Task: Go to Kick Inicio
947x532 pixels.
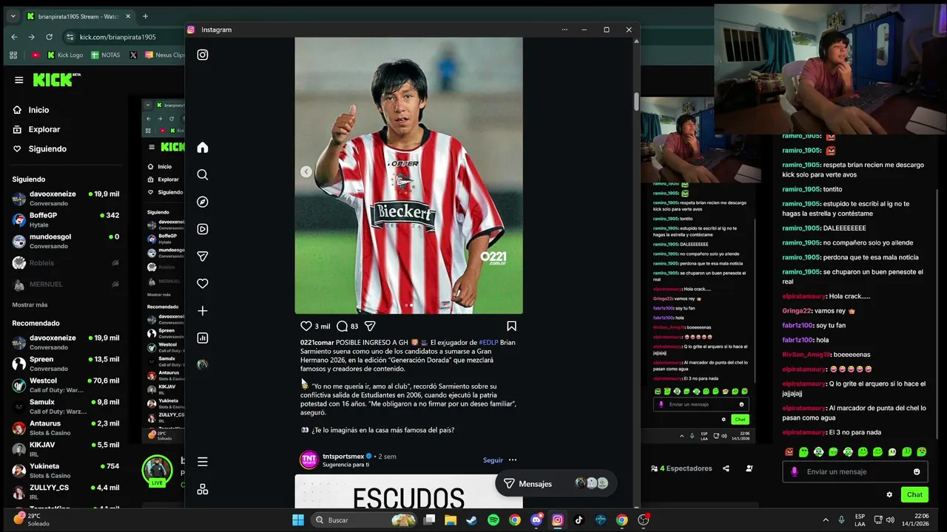Action: (38, 110)
